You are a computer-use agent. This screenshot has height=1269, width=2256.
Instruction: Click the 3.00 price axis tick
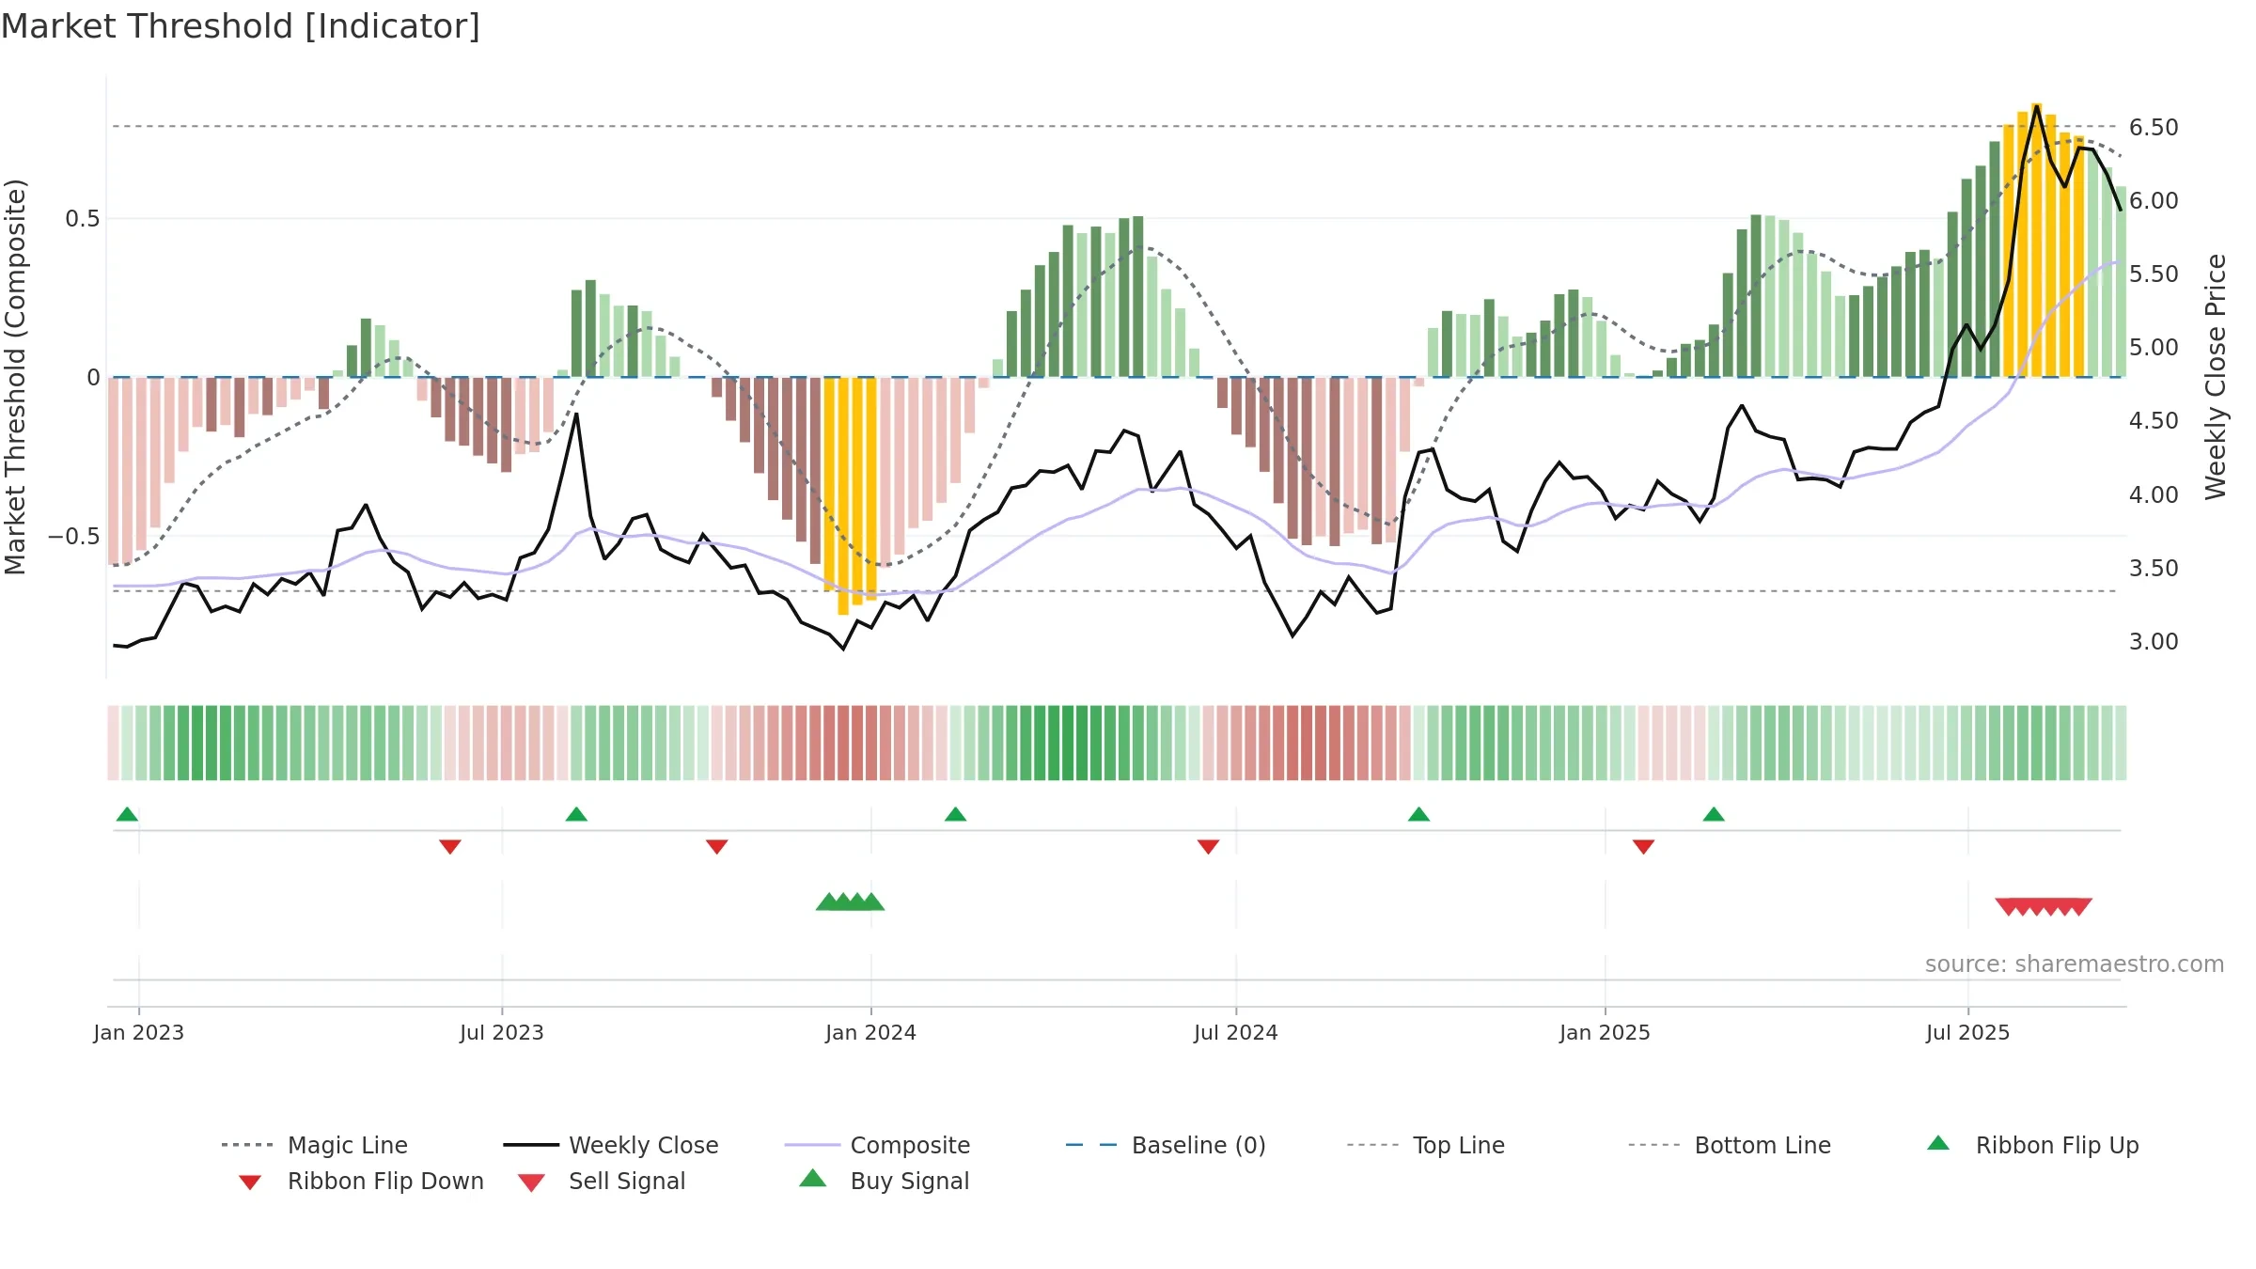[2154, 641]
